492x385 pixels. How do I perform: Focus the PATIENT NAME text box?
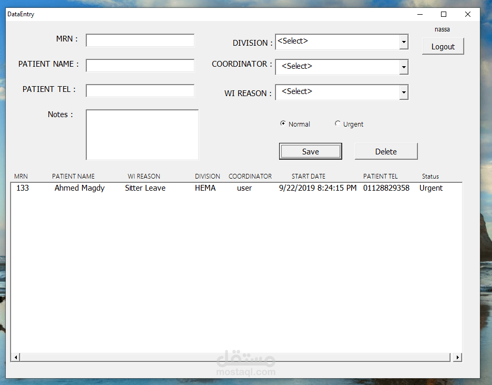(140, 66)
